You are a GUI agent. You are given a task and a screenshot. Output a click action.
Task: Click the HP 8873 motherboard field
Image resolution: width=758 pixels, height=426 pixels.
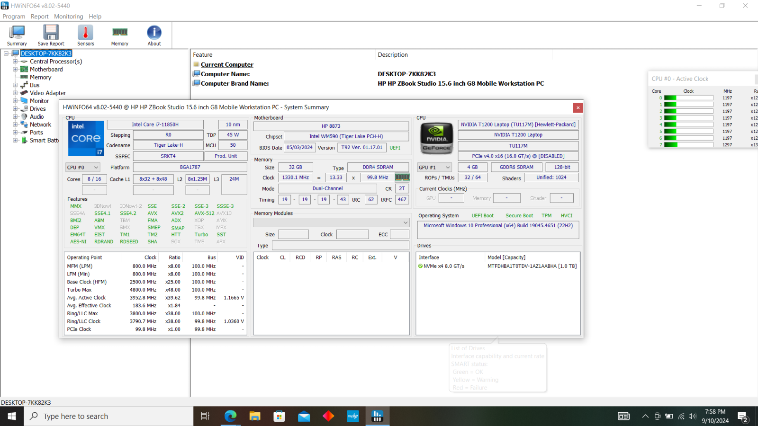coord(331,126)
